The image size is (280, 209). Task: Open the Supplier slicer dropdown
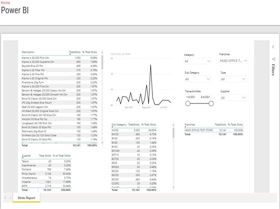pyautogui.click(x=233, y=97)
